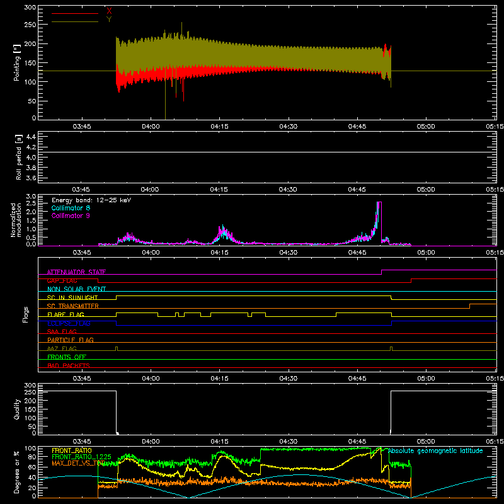Click the red X legend line
Viewport: 504px width, 504px height.
click(x=75, y=13)
